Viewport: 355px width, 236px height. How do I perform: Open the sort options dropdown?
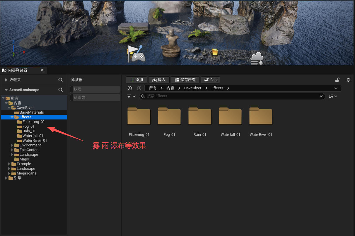(333, 96)
